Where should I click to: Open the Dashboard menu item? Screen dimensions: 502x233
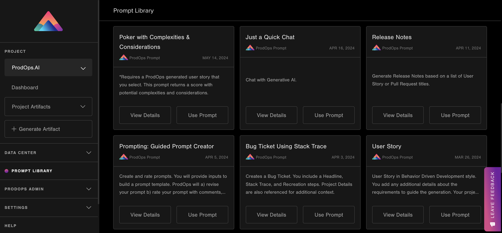[x=25, y=87]
